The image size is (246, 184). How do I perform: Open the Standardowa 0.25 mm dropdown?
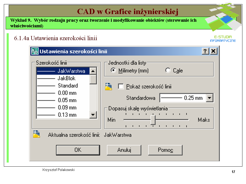209,98
